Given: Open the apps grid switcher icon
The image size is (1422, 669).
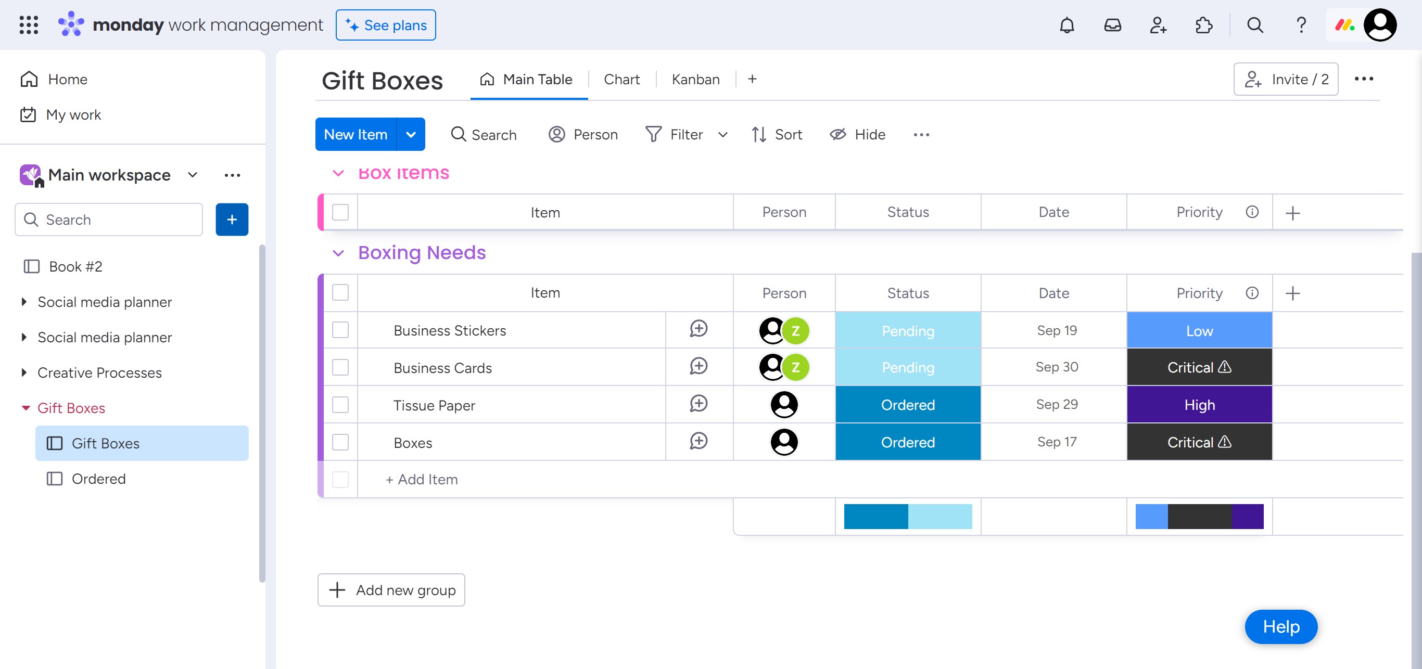Looking at the screenshot, I should tap(29, 25).
